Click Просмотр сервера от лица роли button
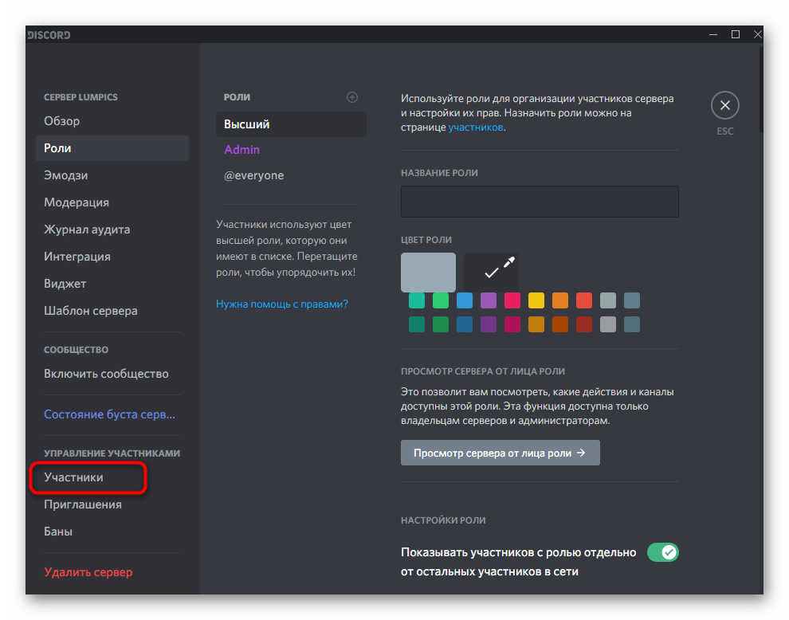Viewport: 789px width, 620px height. click(500, 453)
